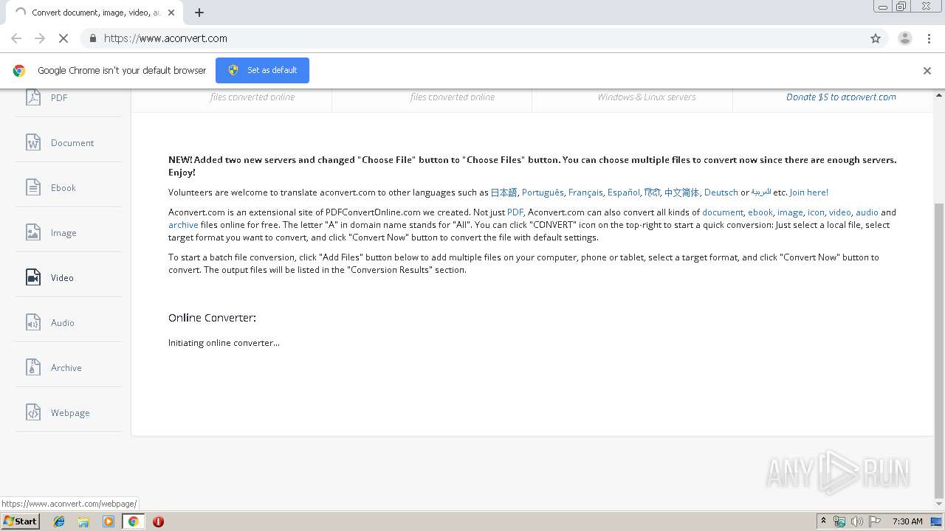Open the Português language link

543,192
